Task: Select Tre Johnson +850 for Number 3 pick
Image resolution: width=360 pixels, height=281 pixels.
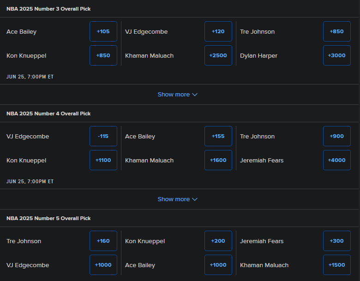Action: click(337, 31)
